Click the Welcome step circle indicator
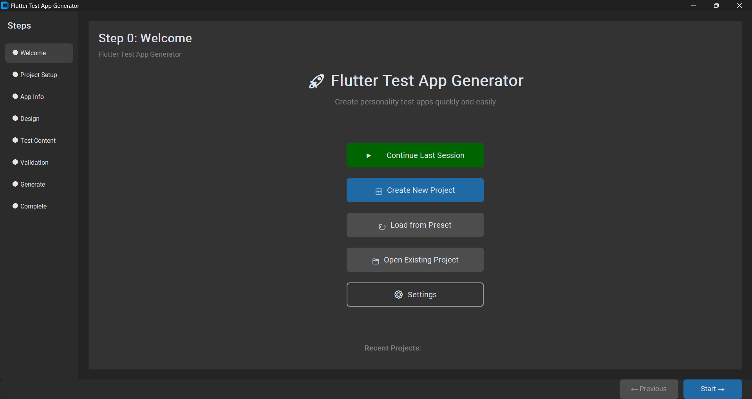The height and width of the screenshot is (399, 752). (15, 52)
